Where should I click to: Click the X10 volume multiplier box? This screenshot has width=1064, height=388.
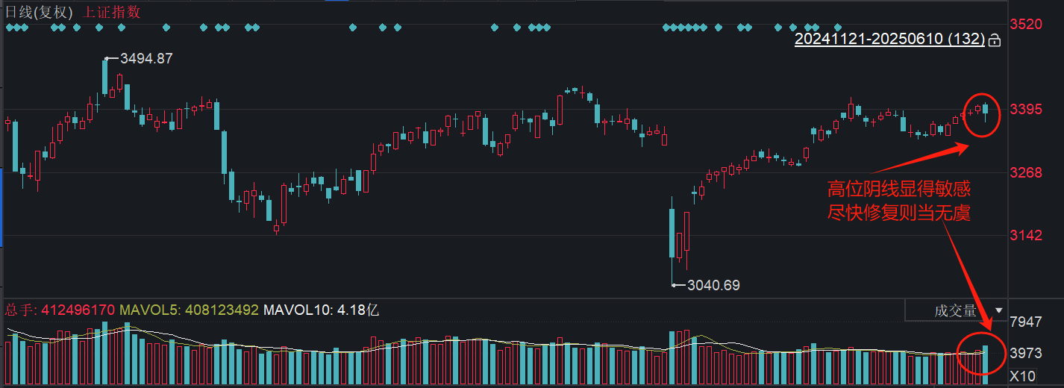1021,376
